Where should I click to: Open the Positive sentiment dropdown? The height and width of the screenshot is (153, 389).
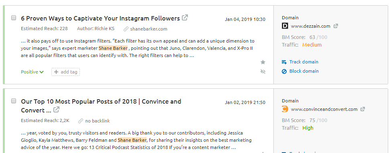[32, 72]
